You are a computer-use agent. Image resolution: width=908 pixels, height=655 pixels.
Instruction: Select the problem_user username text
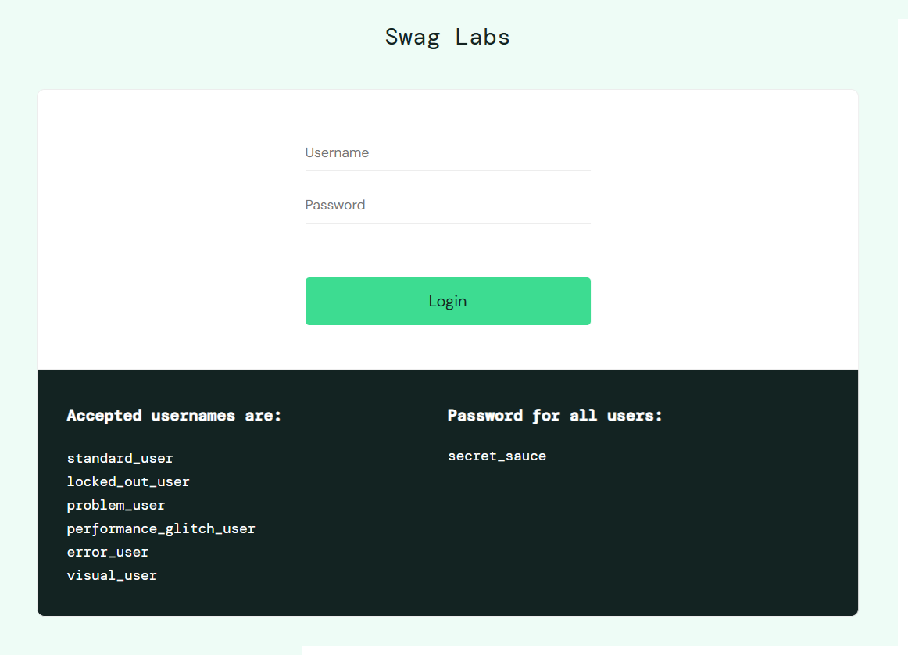116,505
